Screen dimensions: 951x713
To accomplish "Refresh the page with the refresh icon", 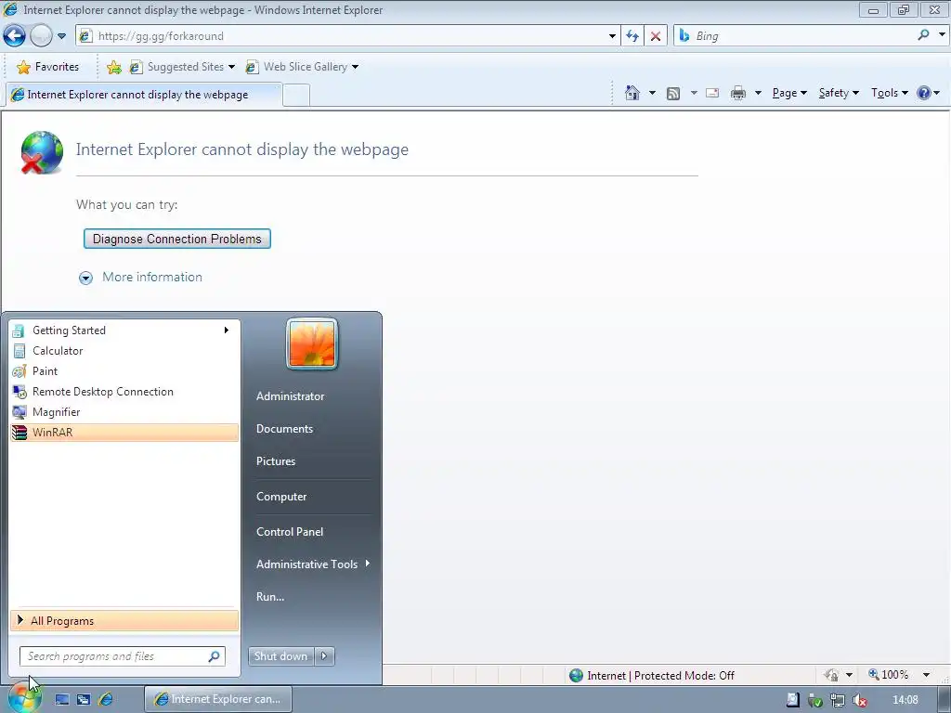I will point(632,36).
